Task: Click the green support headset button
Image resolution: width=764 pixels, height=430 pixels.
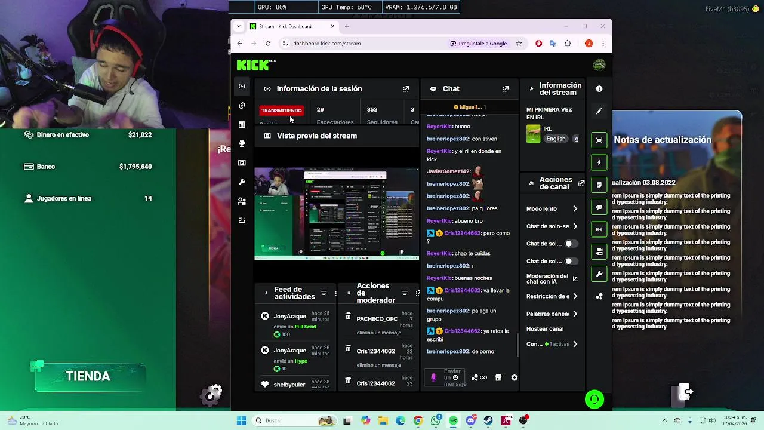Action: click(x=594, y=399)
